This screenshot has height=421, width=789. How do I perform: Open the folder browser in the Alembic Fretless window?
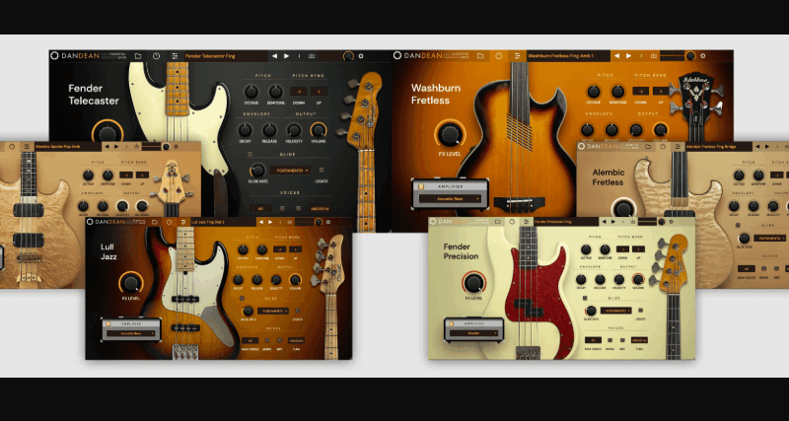tap(649, 146)
